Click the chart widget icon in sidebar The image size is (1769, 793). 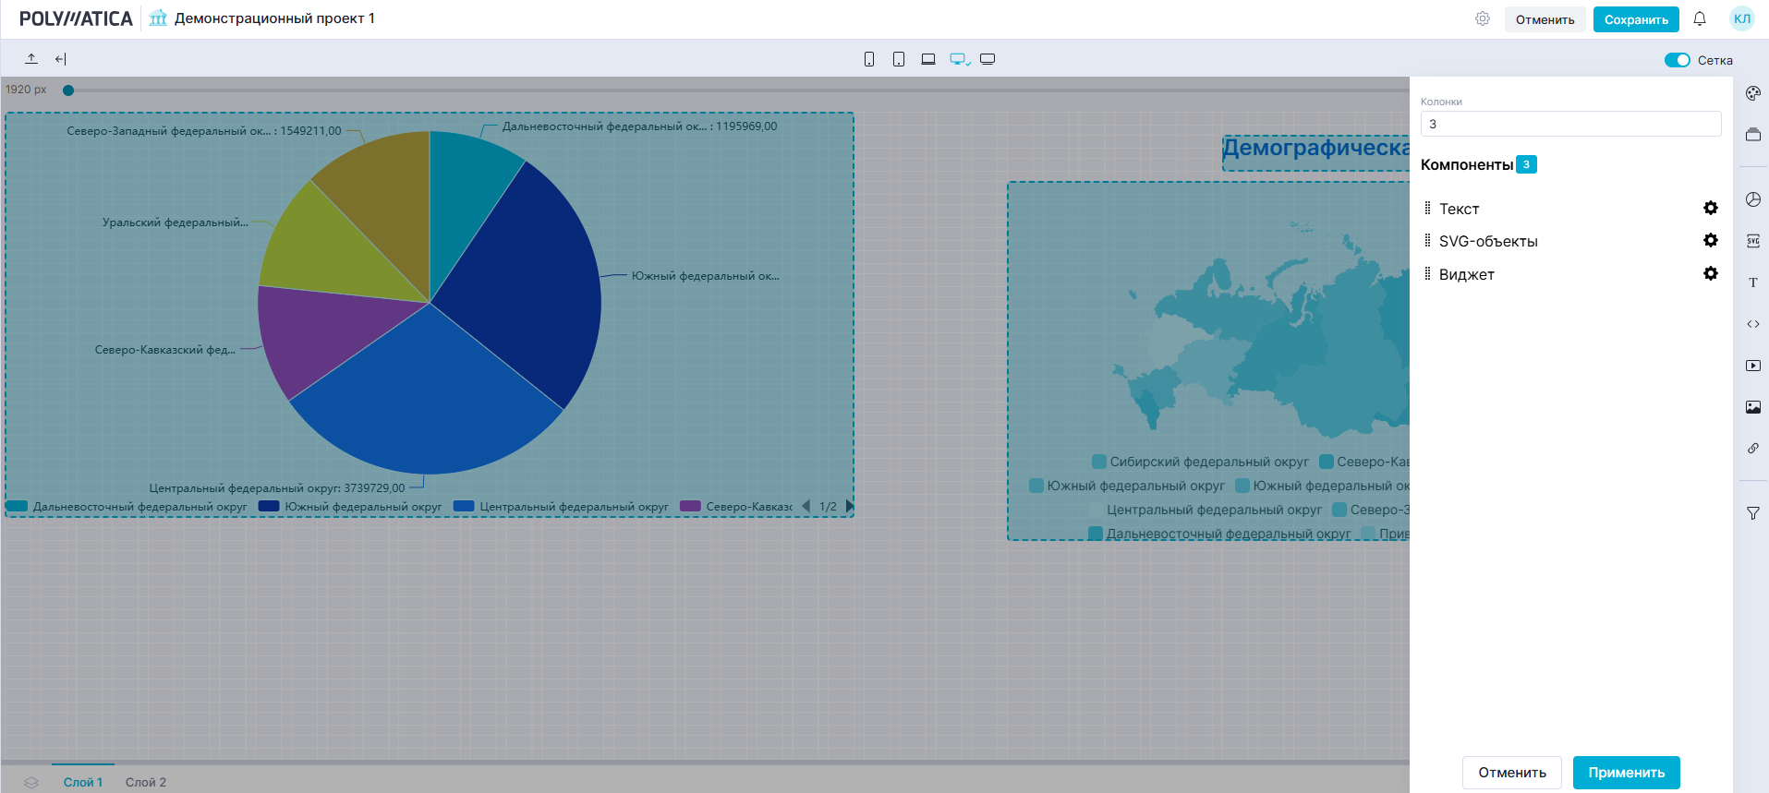(x=1752, y=199)
